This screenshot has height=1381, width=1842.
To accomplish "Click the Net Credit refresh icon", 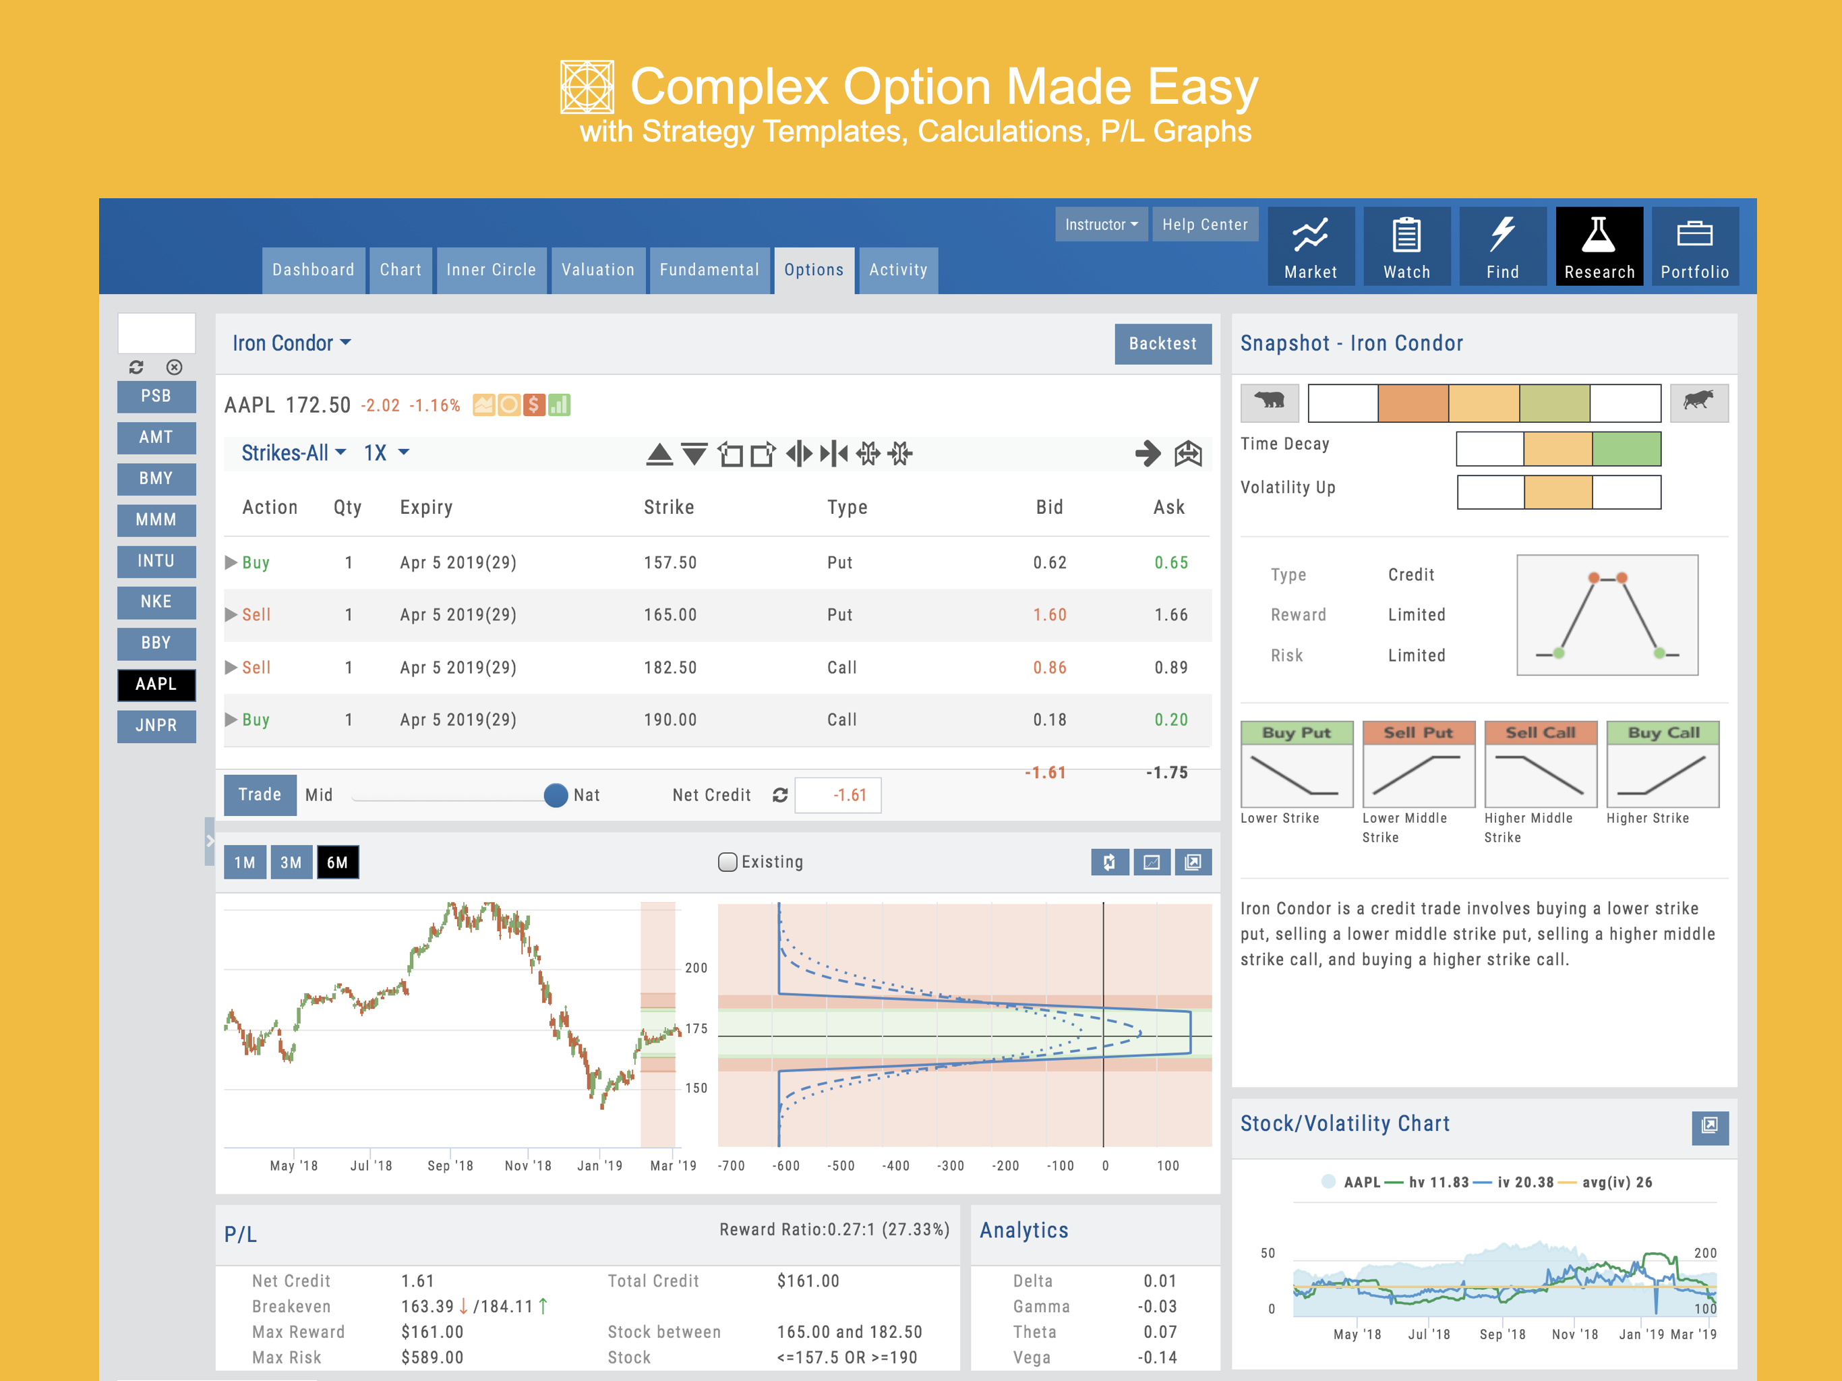I will point(779,796).
